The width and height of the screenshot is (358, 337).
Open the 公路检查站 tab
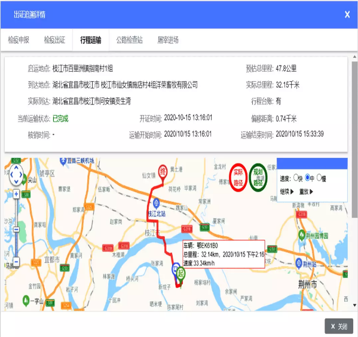[130, 40]
